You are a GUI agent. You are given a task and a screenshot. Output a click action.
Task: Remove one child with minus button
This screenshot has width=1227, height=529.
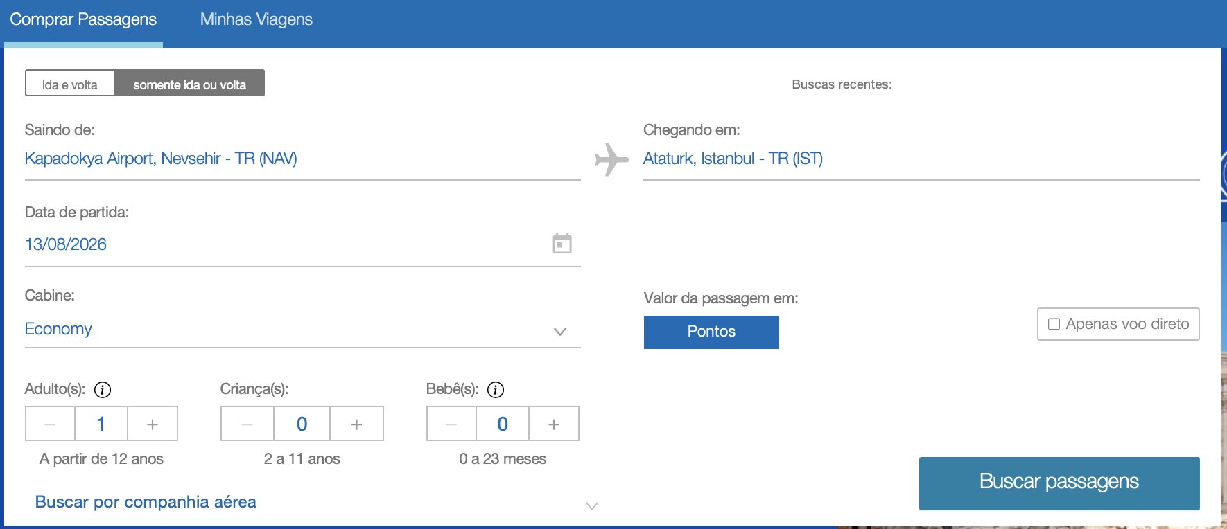pyautogui.click(x=247, y=424)
